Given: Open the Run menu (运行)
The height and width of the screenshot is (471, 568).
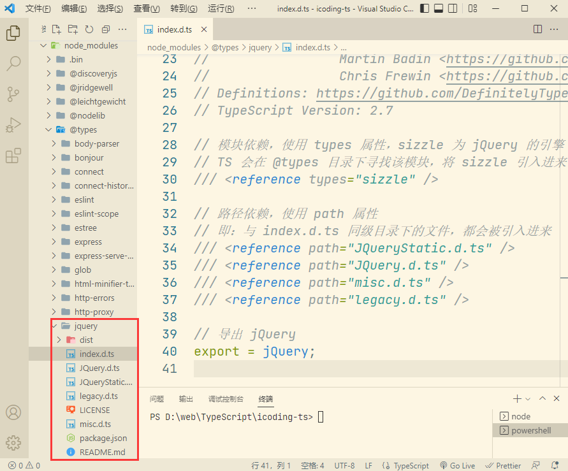Looking at the screenshot, I should tap(221, 9).
